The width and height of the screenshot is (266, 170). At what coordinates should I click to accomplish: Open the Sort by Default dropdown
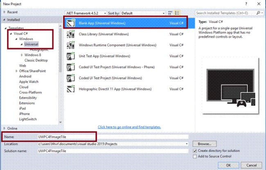[x=143, y=13]
